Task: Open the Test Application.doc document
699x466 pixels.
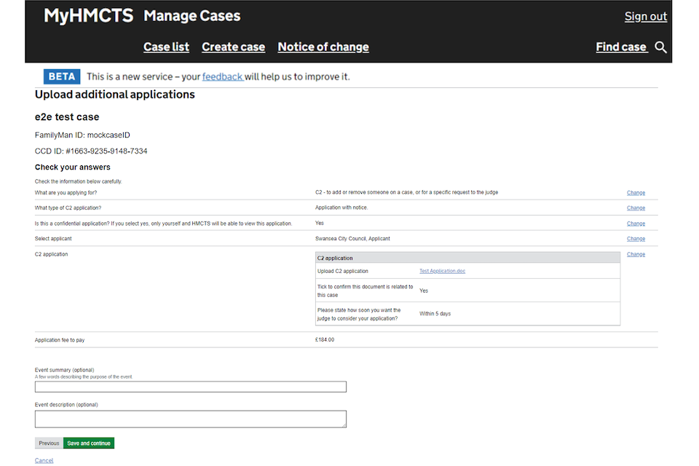Action: coord(442,271)
